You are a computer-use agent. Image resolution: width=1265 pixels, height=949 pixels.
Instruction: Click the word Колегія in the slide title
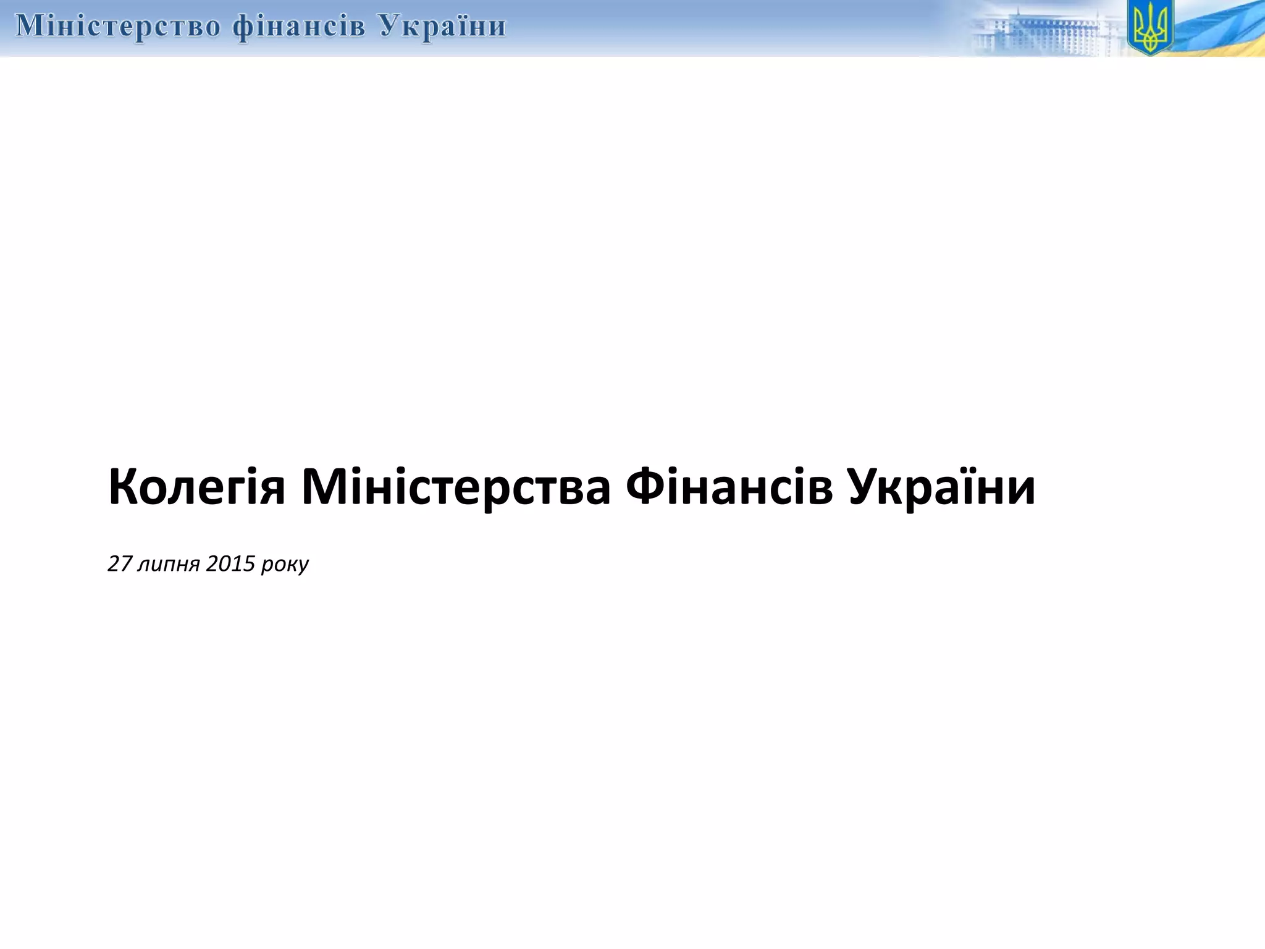pos(196,488)
